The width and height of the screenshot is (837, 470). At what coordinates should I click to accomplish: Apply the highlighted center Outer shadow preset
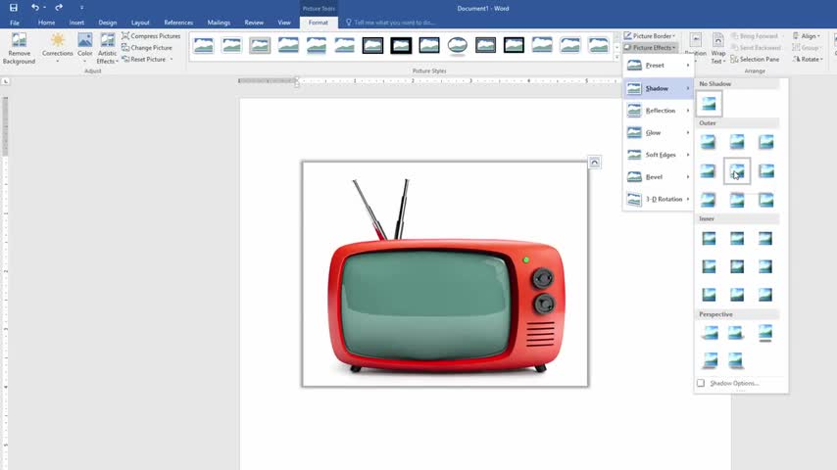coord(737,170)
